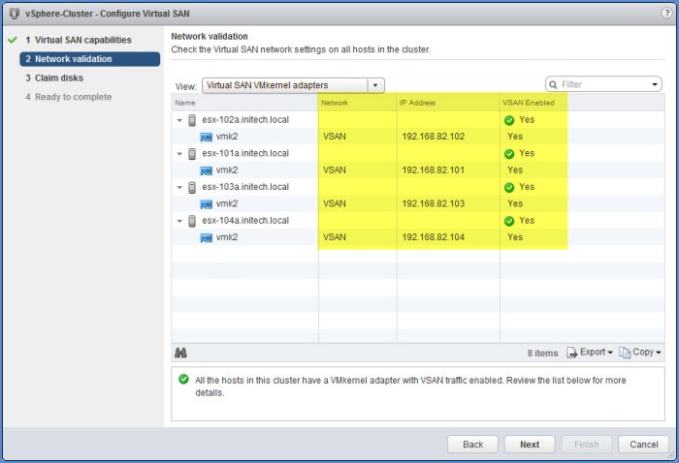Click vmk2 adapter icon with IP 192.168.82.103
The width and height of the screenshot is (679, 463).
(206, 204)
